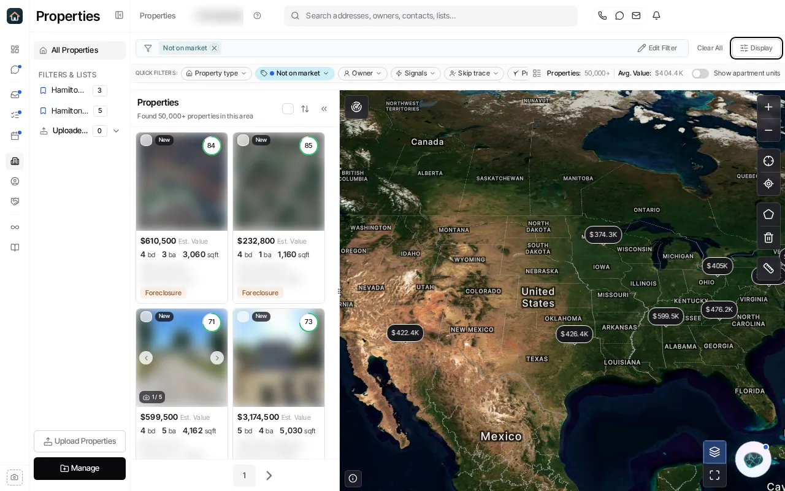Click the infinity icon in left sidebar

(15, 227)
